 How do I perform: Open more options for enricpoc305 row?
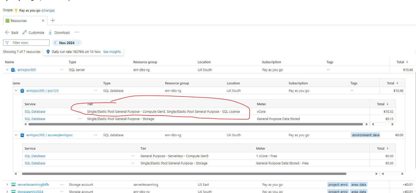point(62,70)
